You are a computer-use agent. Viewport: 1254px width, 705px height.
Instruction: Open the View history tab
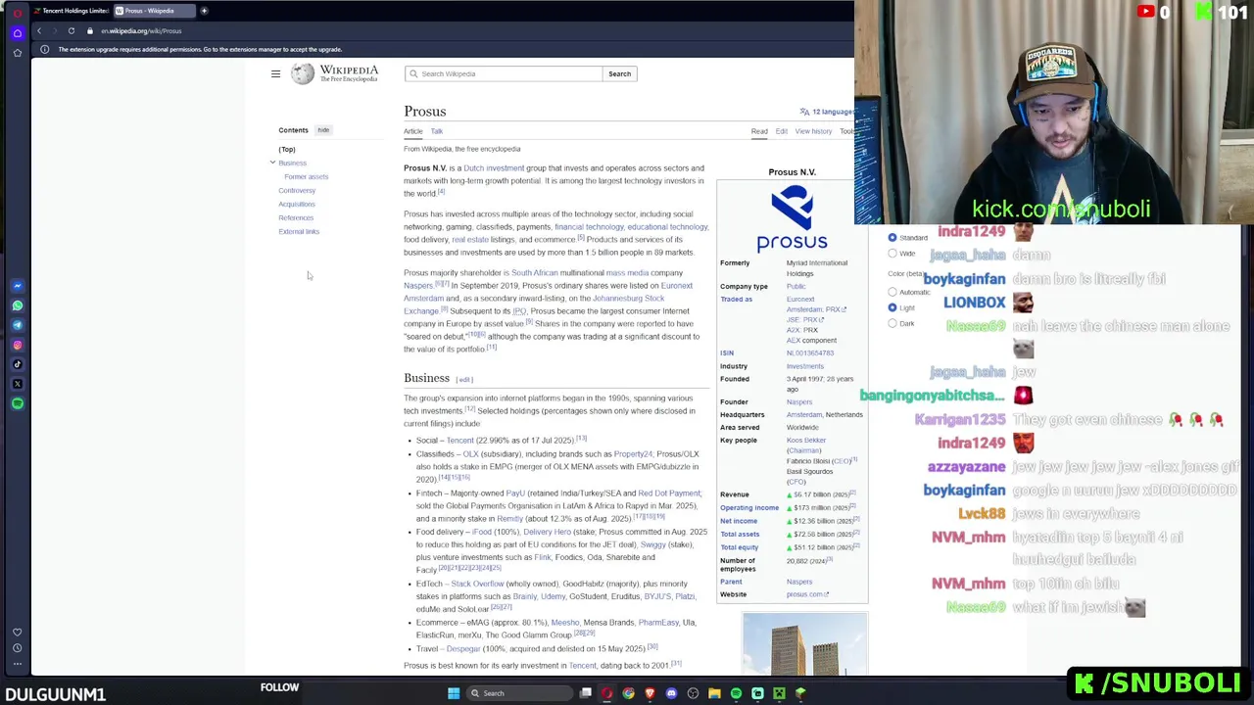tap(813, 131)
